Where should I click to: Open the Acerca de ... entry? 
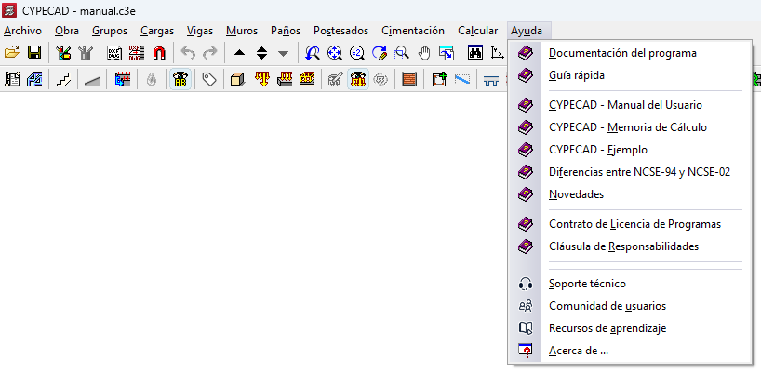coord(578,351)
